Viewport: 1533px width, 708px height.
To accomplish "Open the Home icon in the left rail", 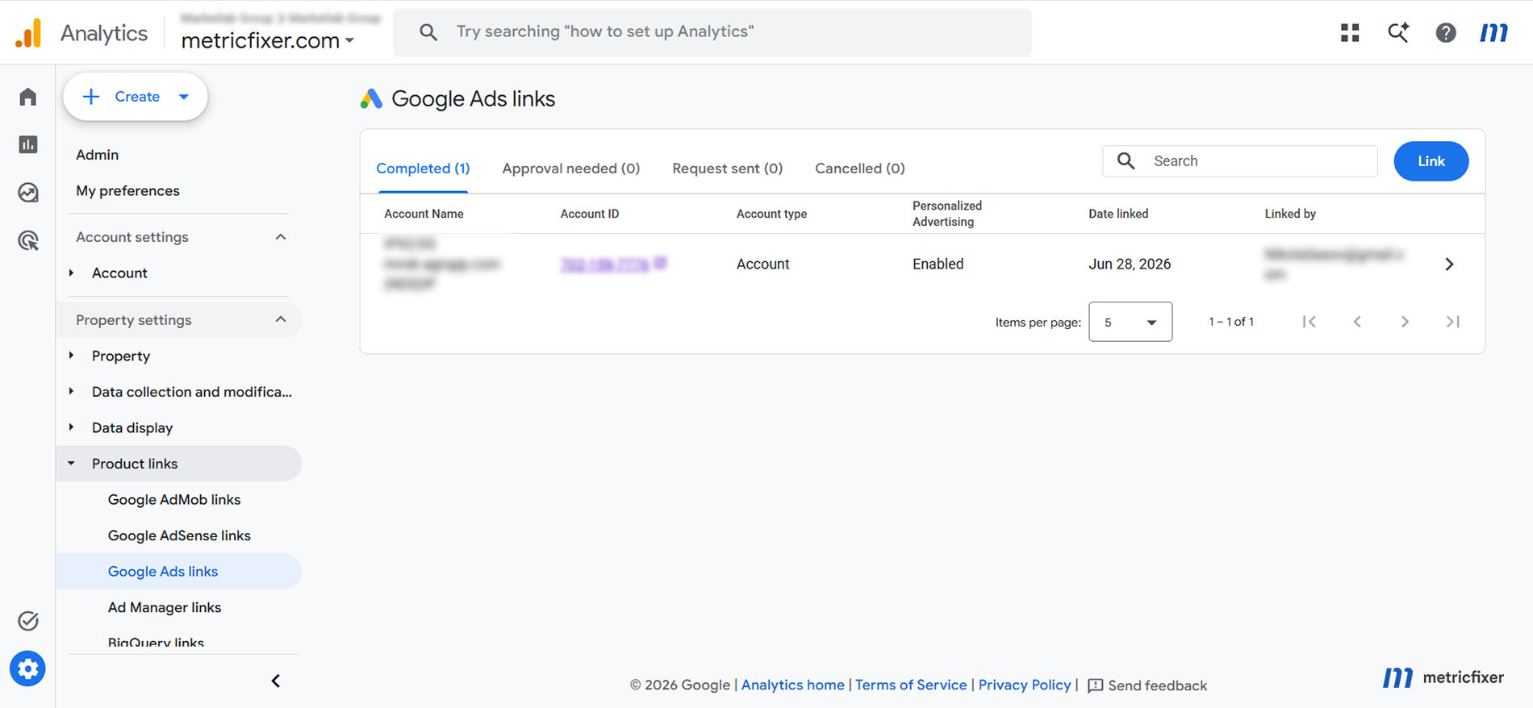I will (x=28, y=97).
